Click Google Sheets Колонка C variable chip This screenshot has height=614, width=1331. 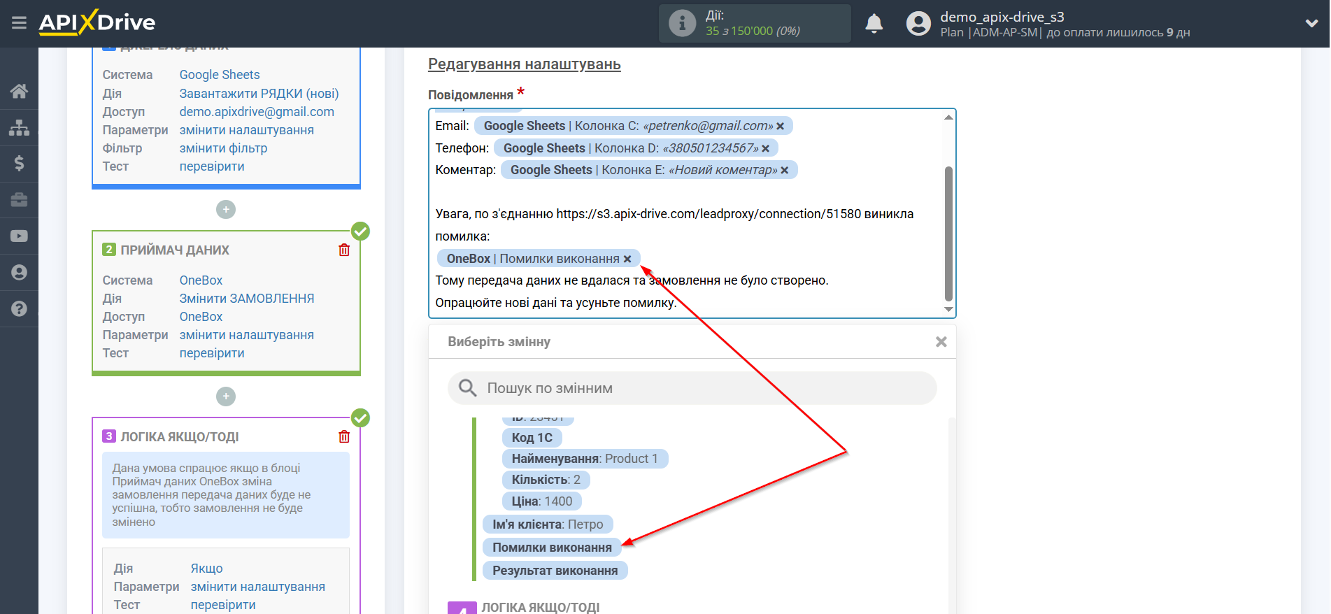pyautogui.click(x=633, y=126)
